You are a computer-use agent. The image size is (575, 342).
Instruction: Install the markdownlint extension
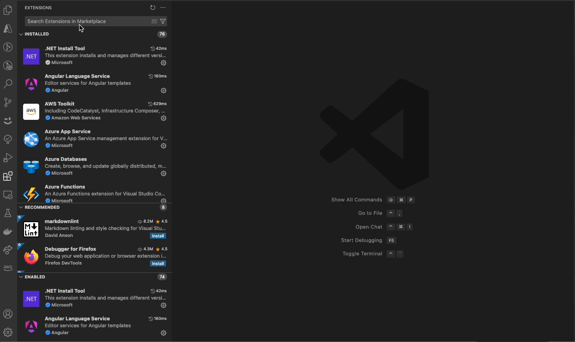(158, 236)
